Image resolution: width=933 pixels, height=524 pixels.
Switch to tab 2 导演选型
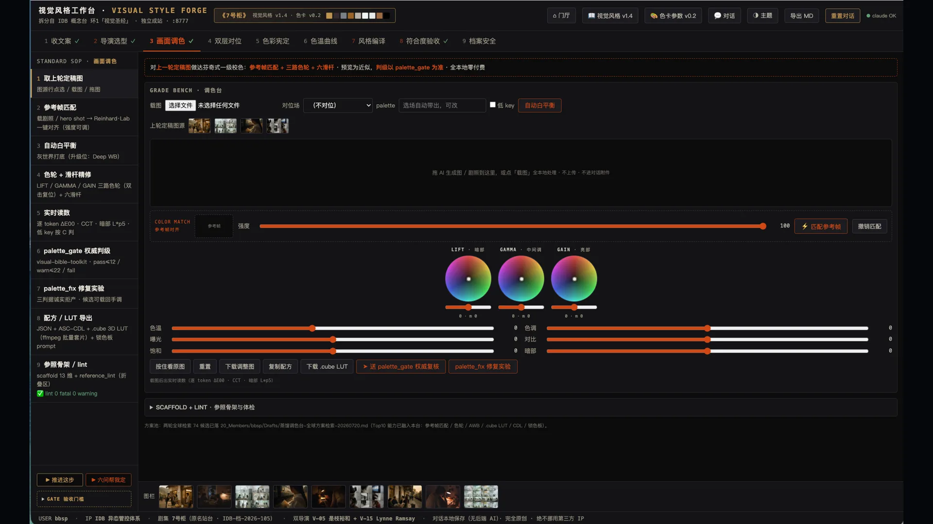click(115, 41)
